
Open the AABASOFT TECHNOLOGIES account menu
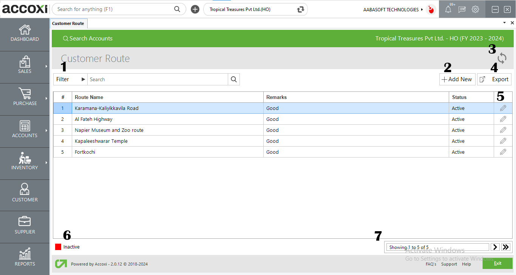391,9
